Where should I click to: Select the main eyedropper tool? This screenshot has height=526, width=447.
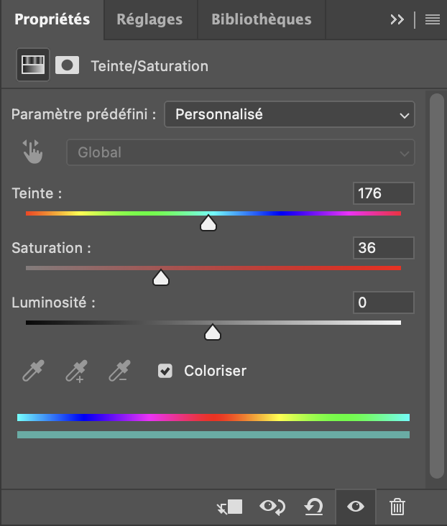click(x=32, y=371)
